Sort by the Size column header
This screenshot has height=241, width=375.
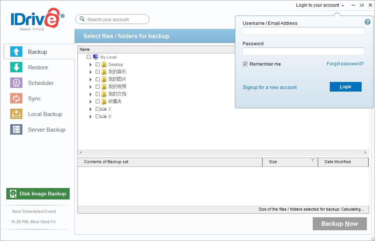tap(290, 162)
